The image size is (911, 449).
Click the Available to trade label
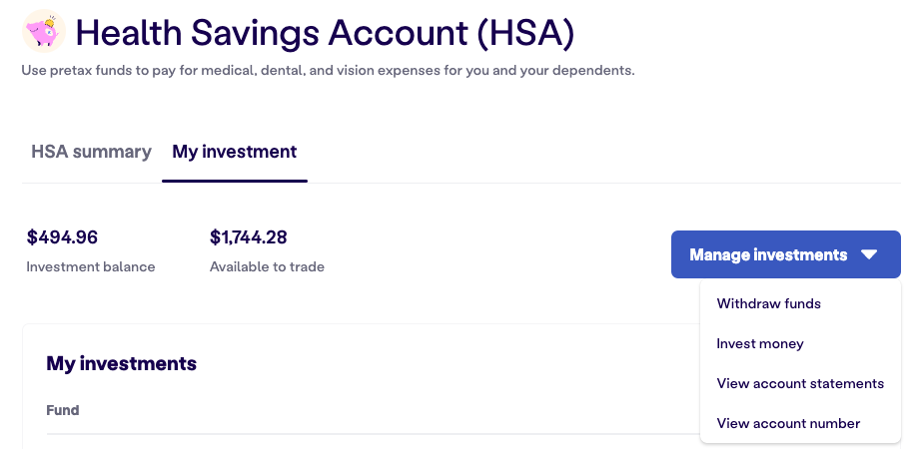(267, 266)
